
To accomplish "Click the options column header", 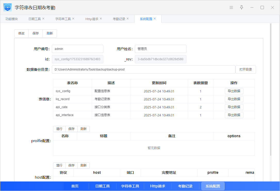I will point(234,136).
